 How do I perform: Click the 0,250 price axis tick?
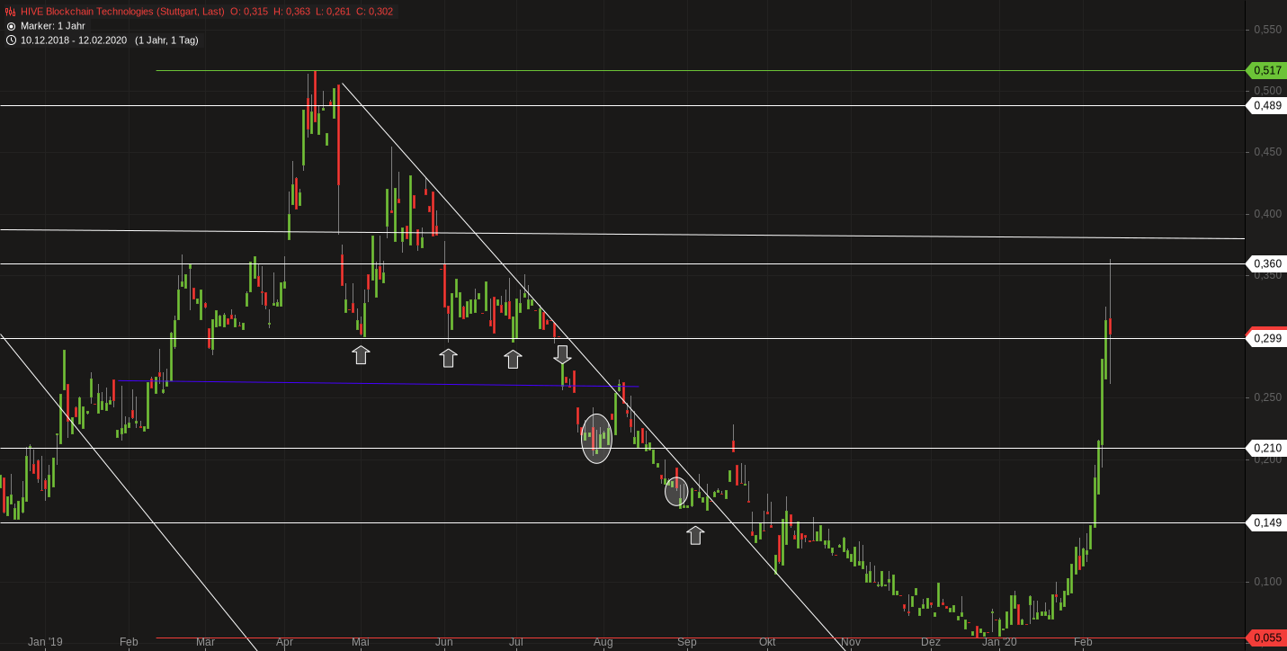pos(1268,397)
